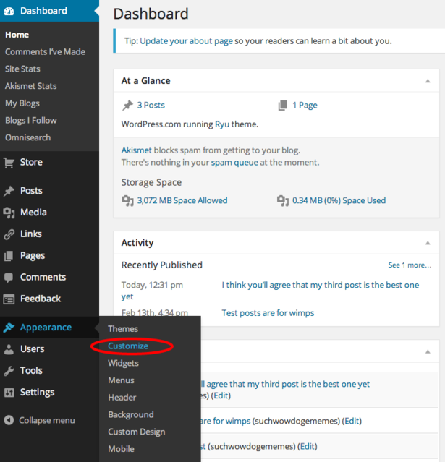Image resolution: width=445 pixels, height=462 pixels.
Task: Open 'Test posts are for wimps' post
Action: (x=268, y=313)
